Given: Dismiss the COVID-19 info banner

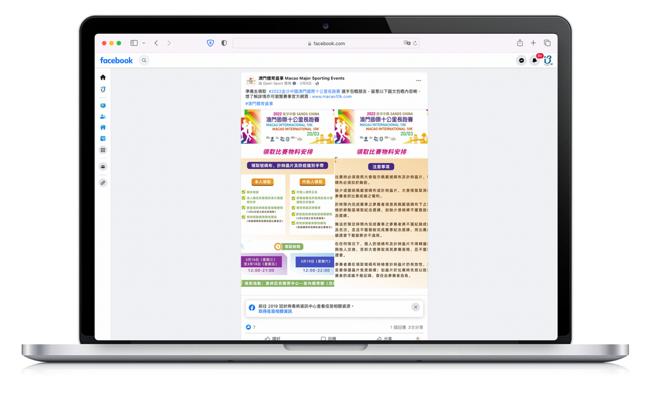Looking at the screenshot, I should point(415,308).
